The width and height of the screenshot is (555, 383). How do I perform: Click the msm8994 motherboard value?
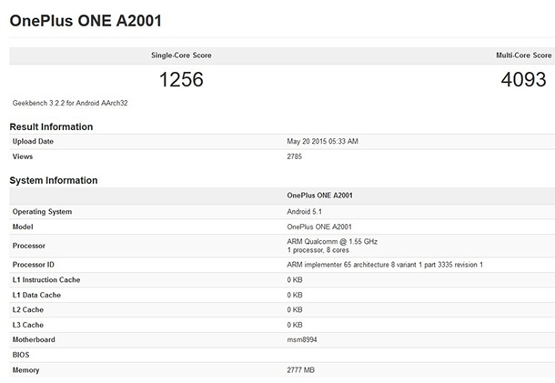302,339
